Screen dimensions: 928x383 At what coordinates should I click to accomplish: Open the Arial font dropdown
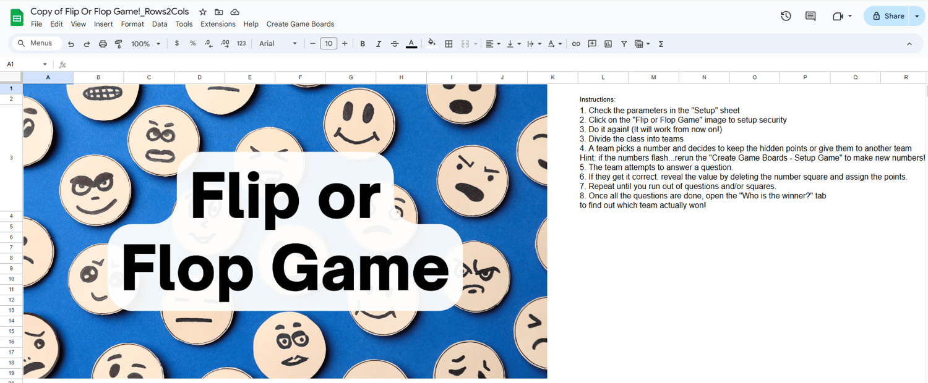[278, 44]
